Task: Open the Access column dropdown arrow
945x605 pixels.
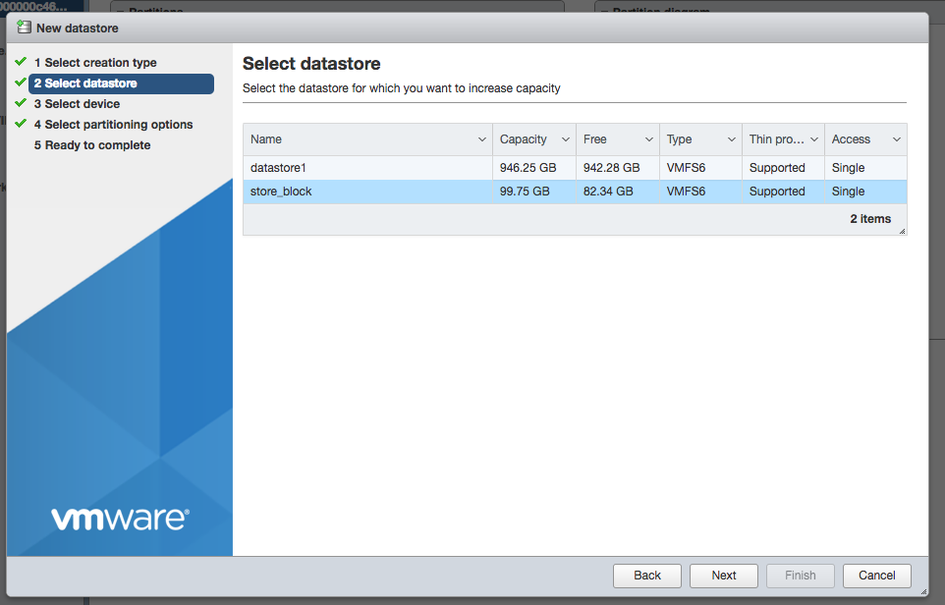Action: [896, 139]
